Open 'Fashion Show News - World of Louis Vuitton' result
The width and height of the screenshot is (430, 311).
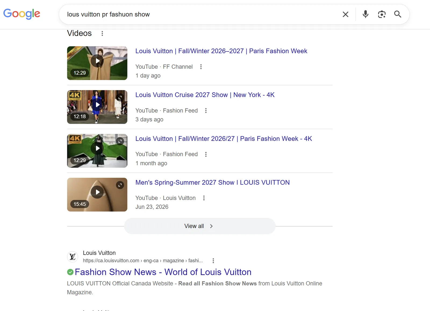(163, 272)
